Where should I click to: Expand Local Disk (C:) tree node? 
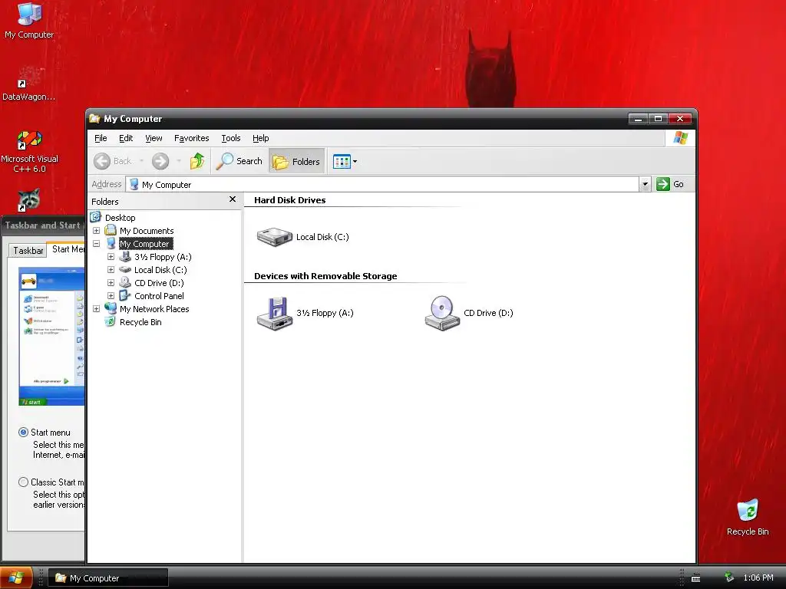[111, 270]
